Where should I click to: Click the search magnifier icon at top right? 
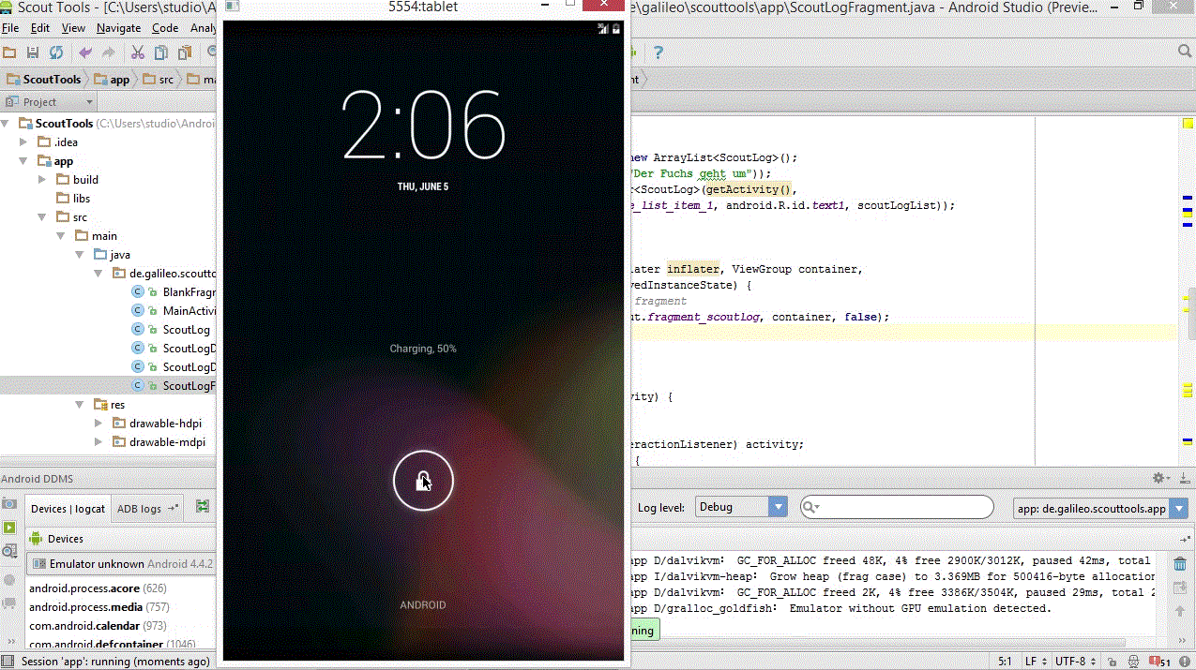[x=1185, y=52]
